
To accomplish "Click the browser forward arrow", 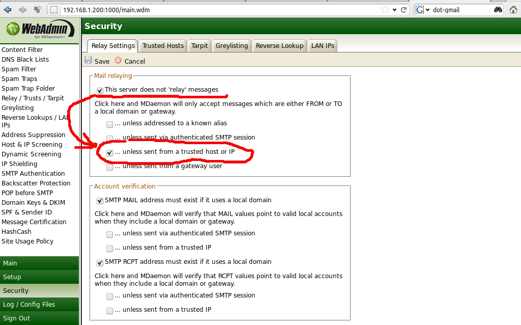I will (x=22, y=10).
